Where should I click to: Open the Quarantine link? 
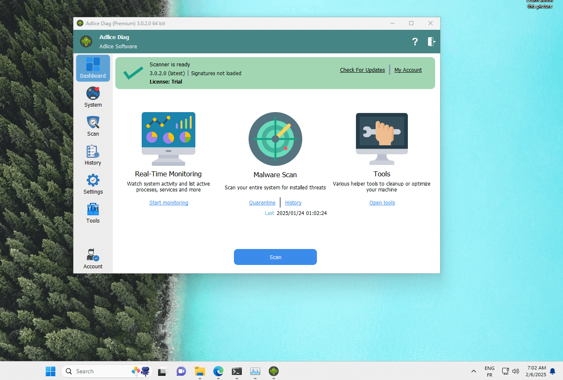tap(262, 203)
